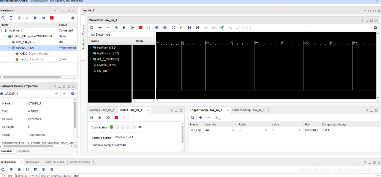
Task: Clear Tcl Console with trash icon
Action: pyautogui.click(x=52, y=170)
